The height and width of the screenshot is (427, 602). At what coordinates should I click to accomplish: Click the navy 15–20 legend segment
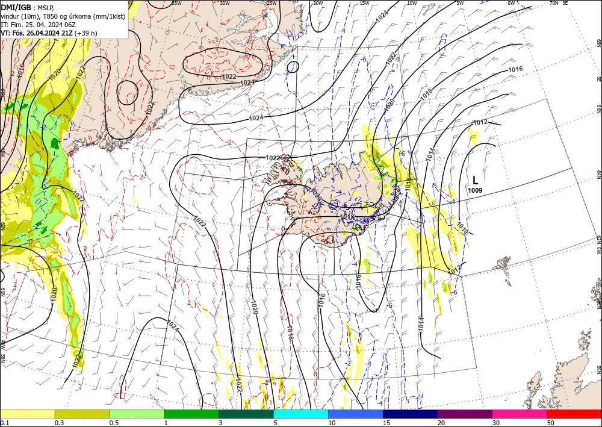click(x=411, y=414)
